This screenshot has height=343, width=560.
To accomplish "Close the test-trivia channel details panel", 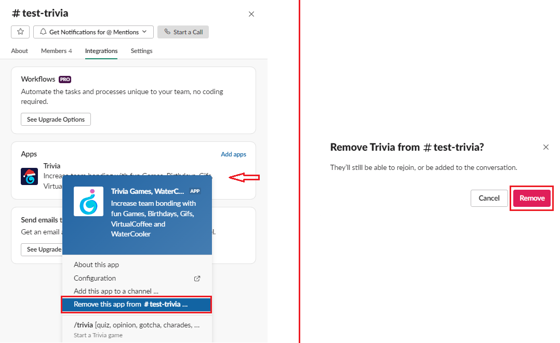I will point(251,14).
